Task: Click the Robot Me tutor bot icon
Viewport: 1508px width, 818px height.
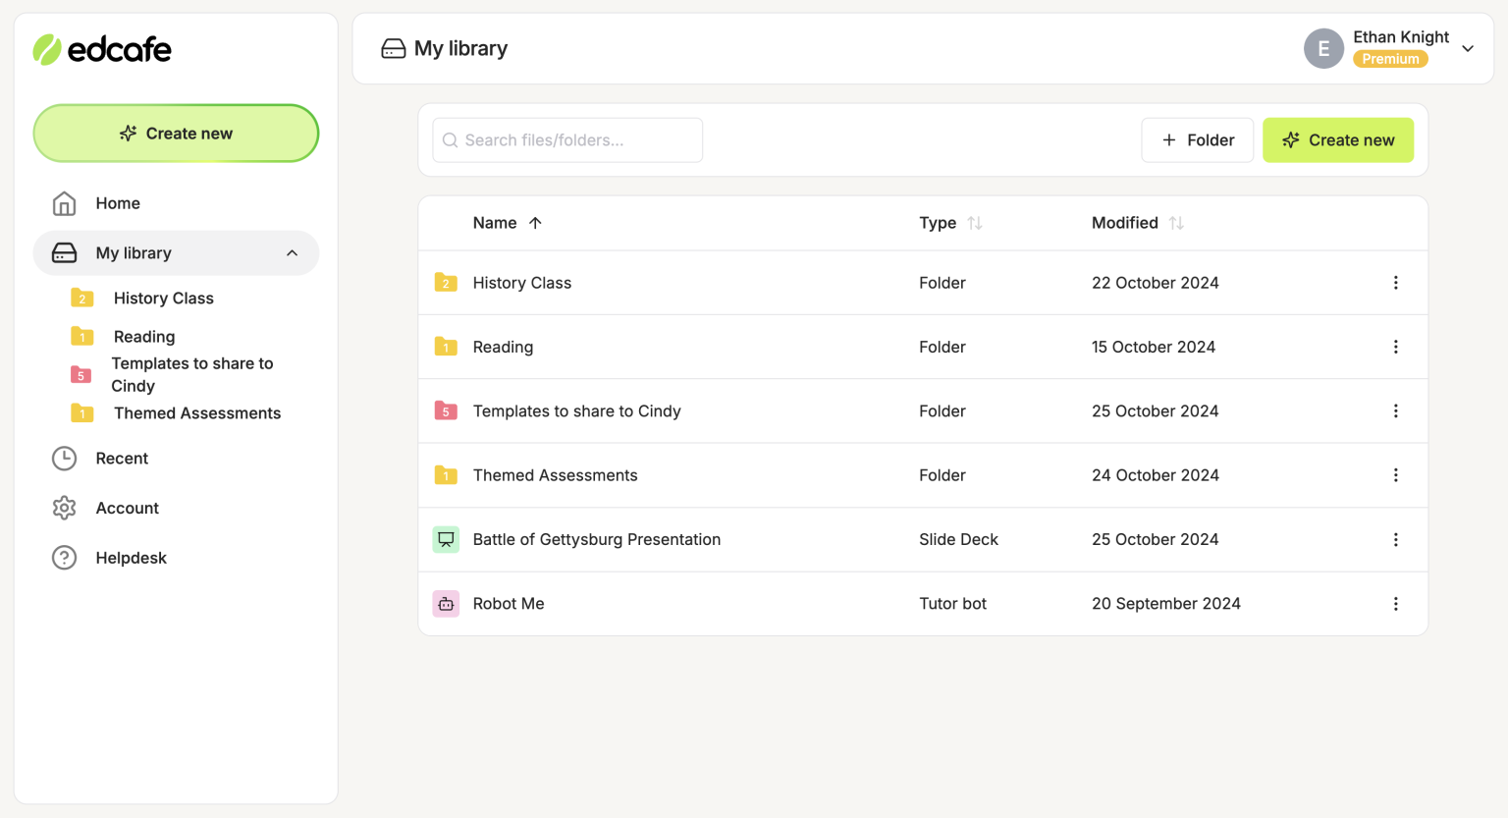Action: pyautogui.click(x=446, y=604)
